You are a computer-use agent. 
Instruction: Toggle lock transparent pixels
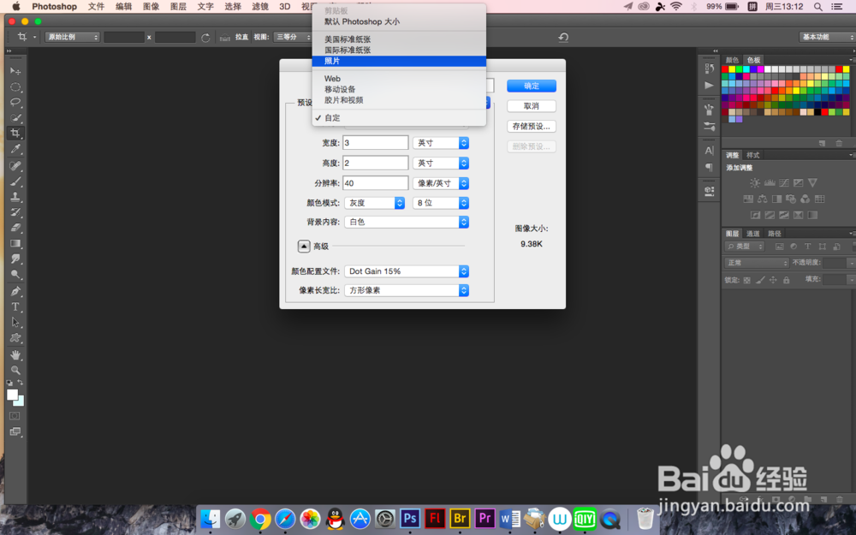tap(746, 280)
